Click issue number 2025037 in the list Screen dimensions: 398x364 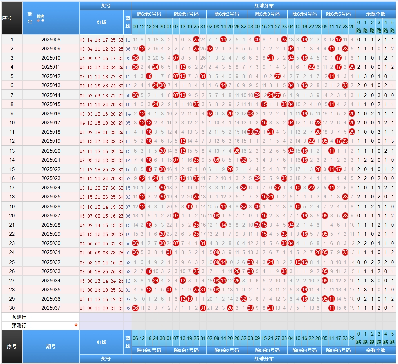tap(51, 308)
